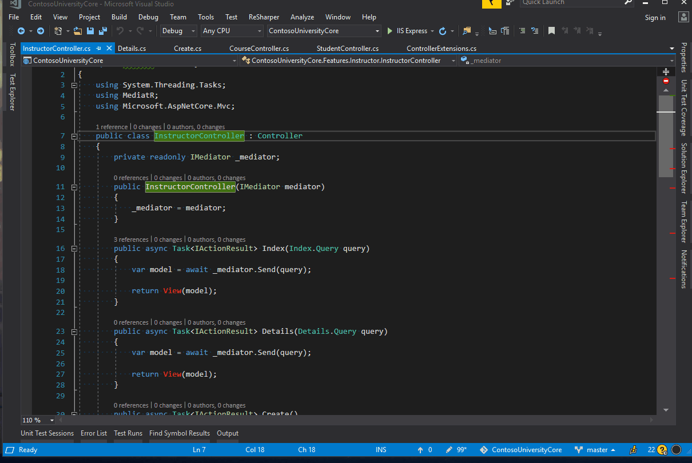This screenshot has width=692, height=463.
Task: Click the Sign in link
Action: tap(655, 18)
